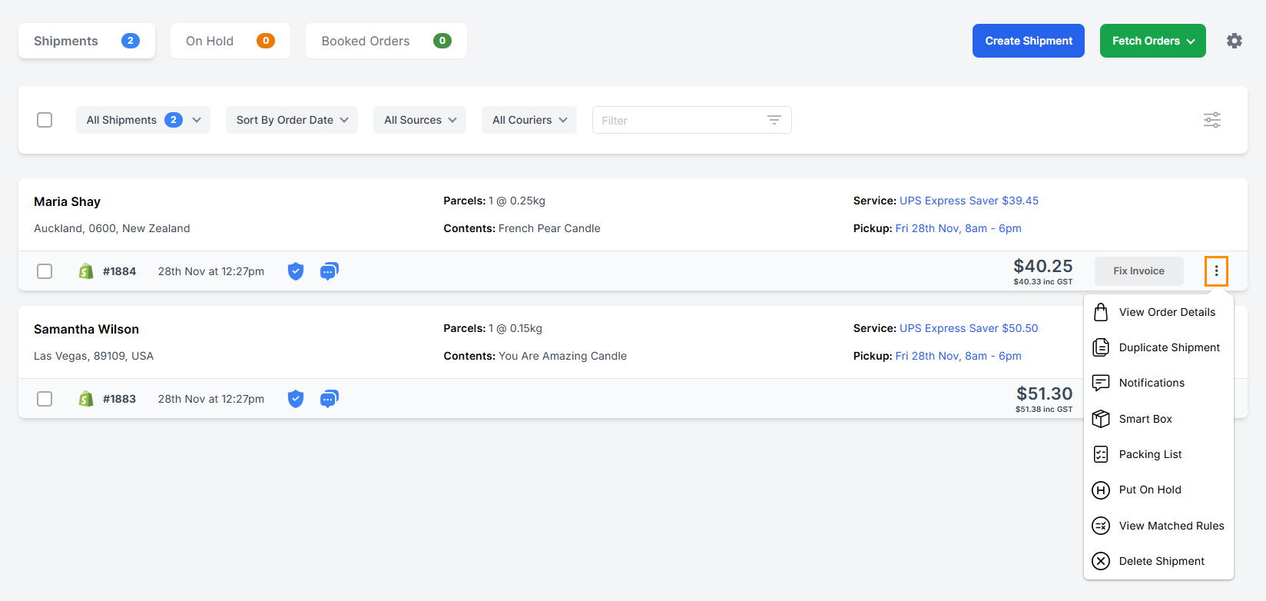Open the settings gear icon
Screen dimensions: 1266x601
click(1234, 41)
